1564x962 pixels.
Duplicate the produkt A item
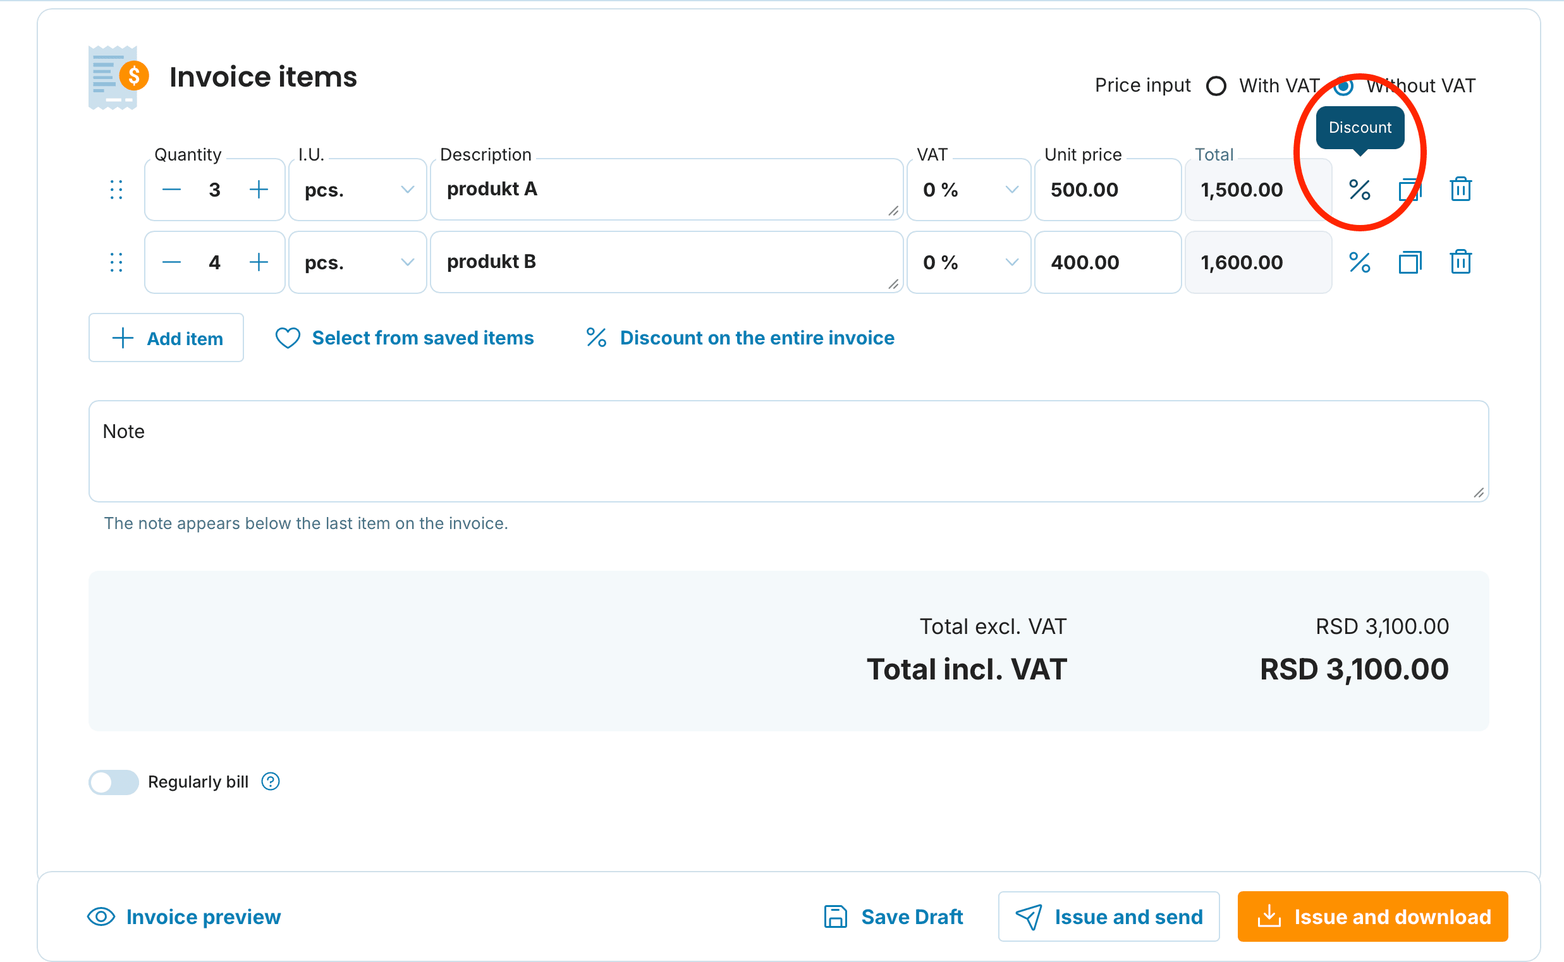coord(1410,190)
